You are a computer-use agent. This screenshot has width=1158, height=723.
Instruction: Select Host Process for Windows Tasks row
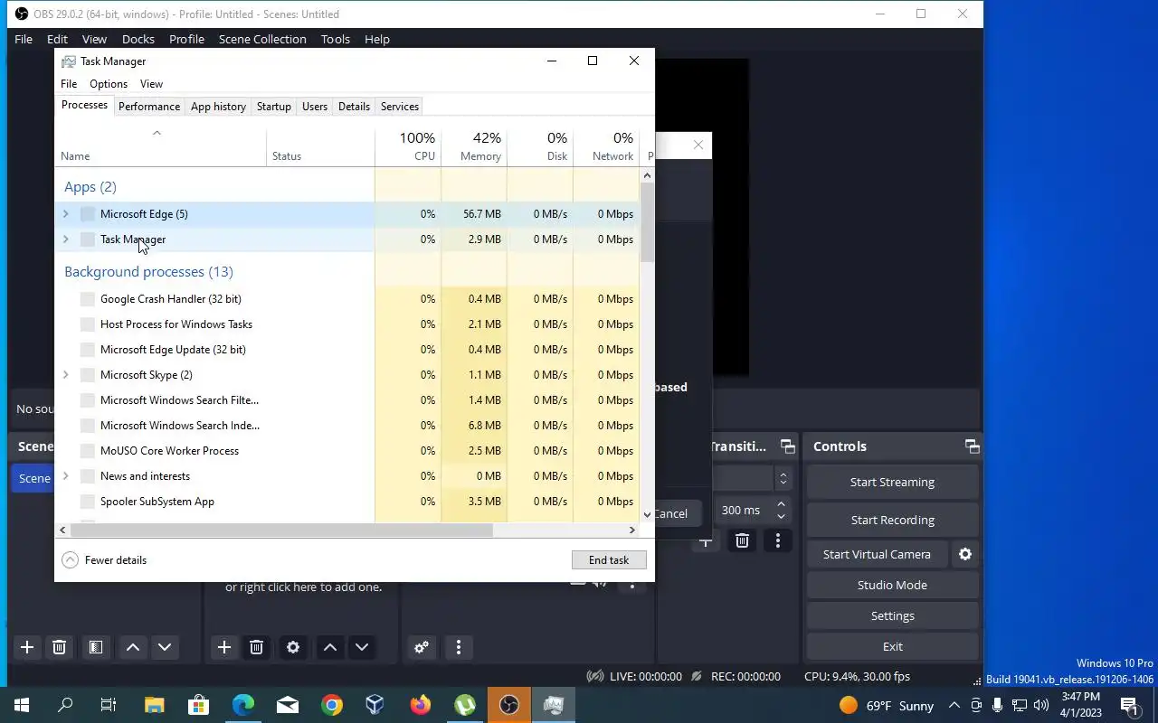pyautogui.click(x=347, y=324)
